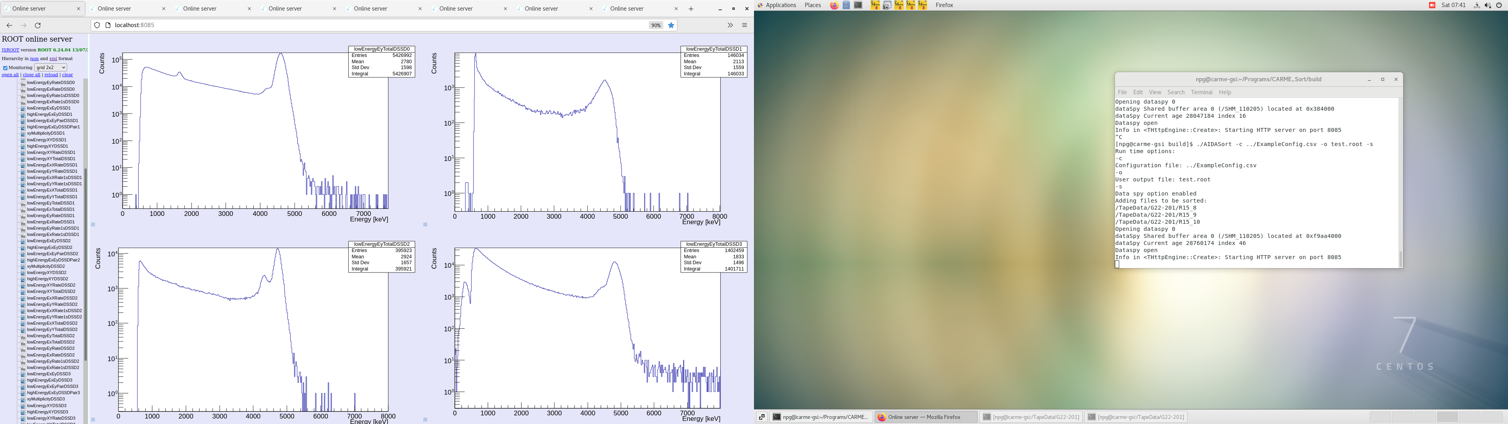The image size is (1508, 424).
Task: Open the new tab plus button
Action: (691, 9)
